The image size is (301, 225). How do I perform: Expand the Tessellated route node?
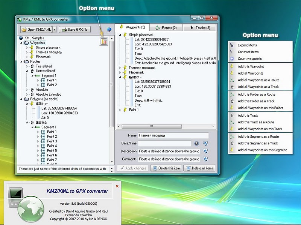27,66
